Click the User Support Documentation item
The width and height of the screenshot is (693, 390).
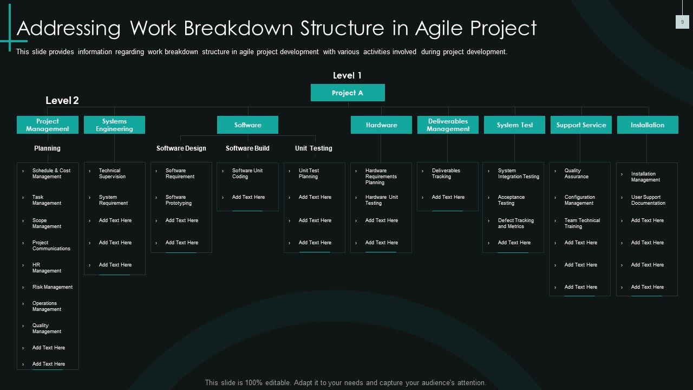pos(648,200)
